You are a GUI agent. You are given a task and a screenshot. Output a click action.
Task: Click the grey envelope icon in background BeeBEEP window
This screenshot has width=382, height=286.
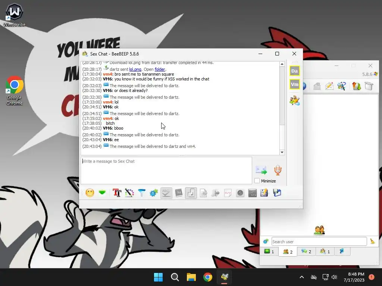coord(317,86)
